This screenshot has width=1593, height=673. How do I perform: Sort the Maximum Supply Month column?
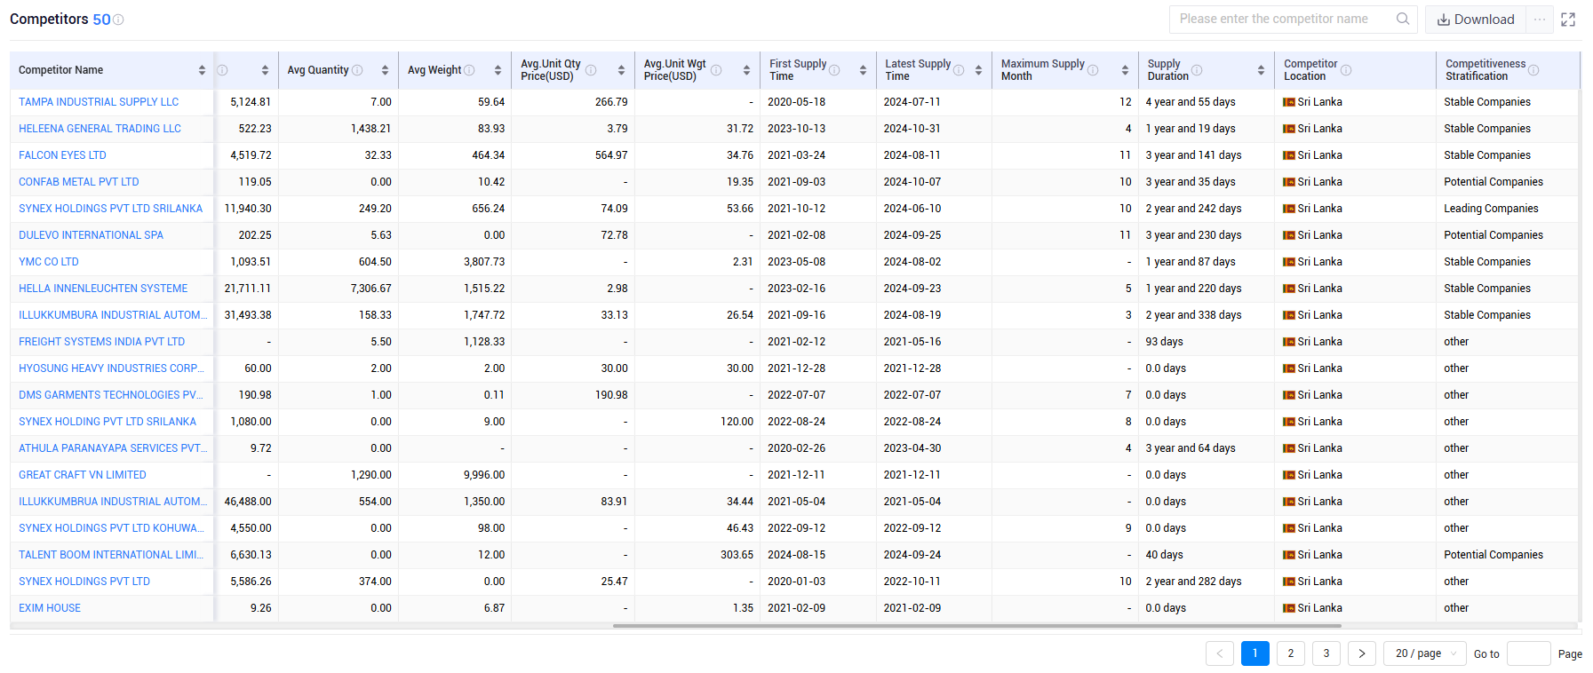tap(1125, 70)
